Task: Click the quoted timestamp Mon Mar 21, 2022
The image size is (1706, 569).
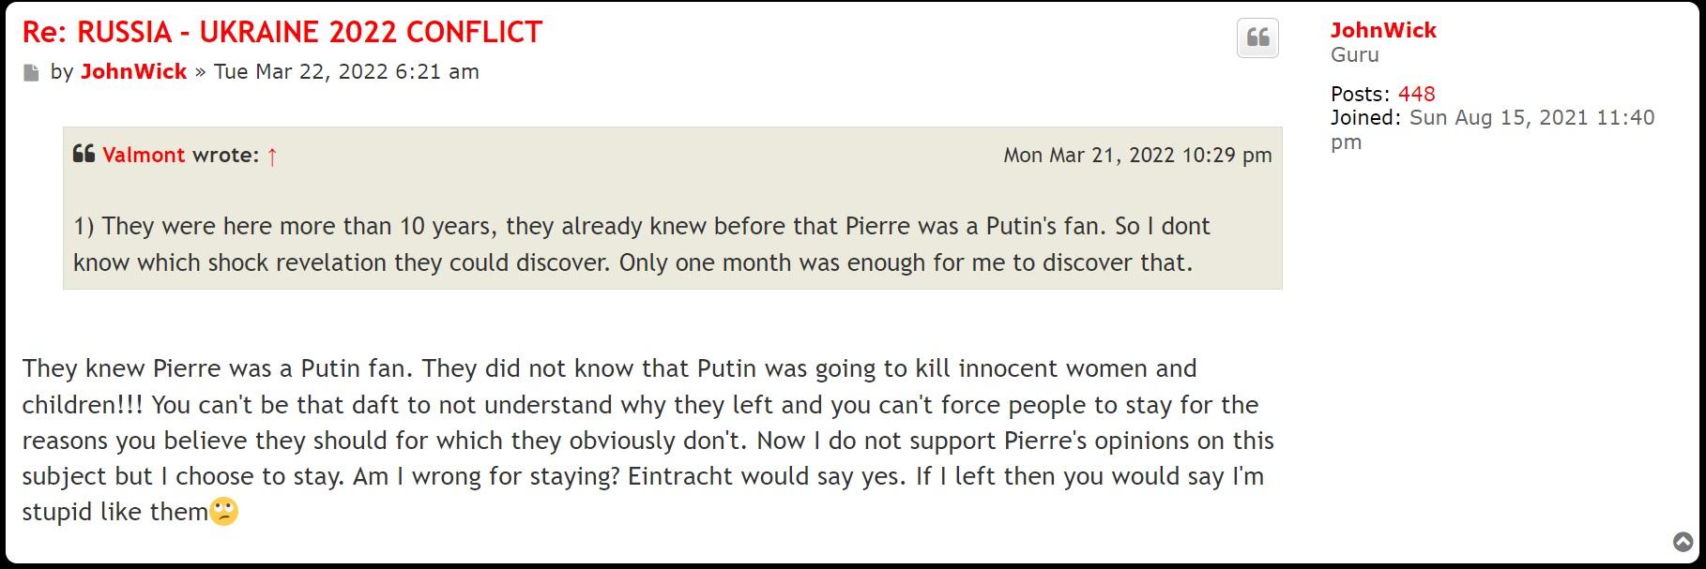Action: coord(1137,156)
